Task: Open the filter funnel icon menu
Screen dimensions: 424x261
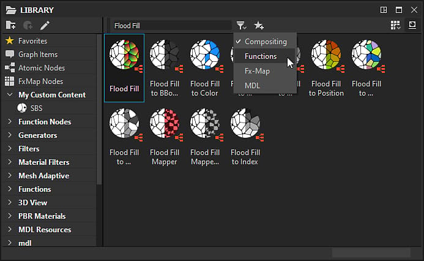Action: click(241, 26)
